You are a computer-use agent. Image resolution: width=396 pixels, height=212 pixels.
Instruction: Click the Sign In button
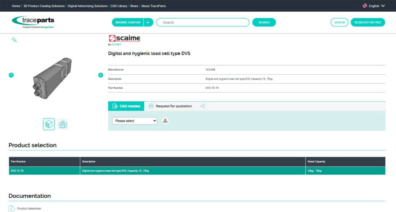point(340,22)
